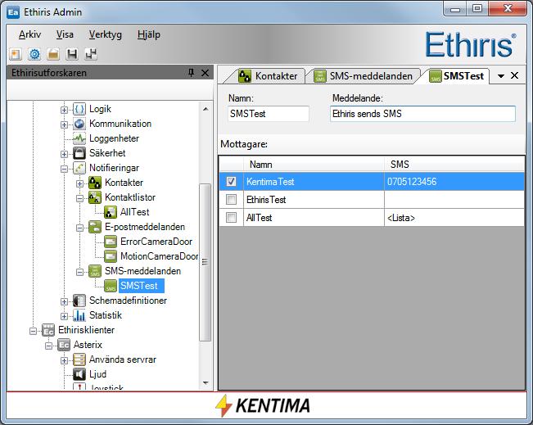Pin the Ethirisutforskaren panel
533x425 pixels.
191,73
